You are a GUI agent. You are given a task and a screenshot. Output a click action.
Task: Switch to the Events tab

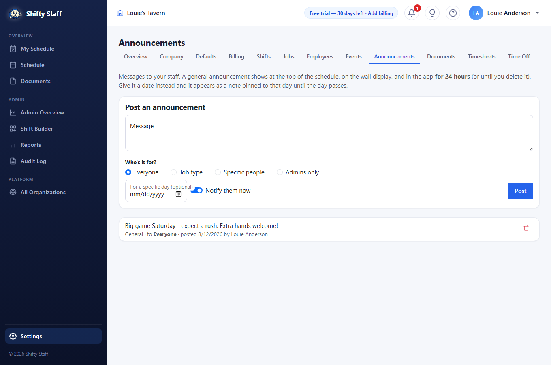[353, 56]
